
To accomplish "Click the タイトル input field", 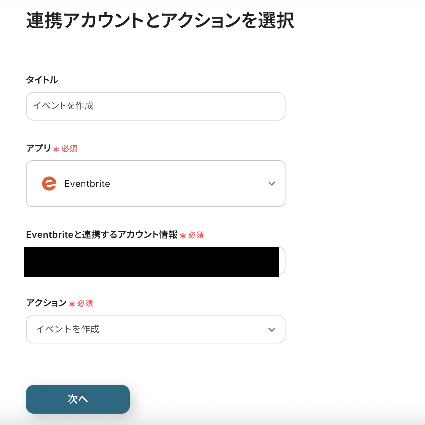I will [x=156, y=106].
